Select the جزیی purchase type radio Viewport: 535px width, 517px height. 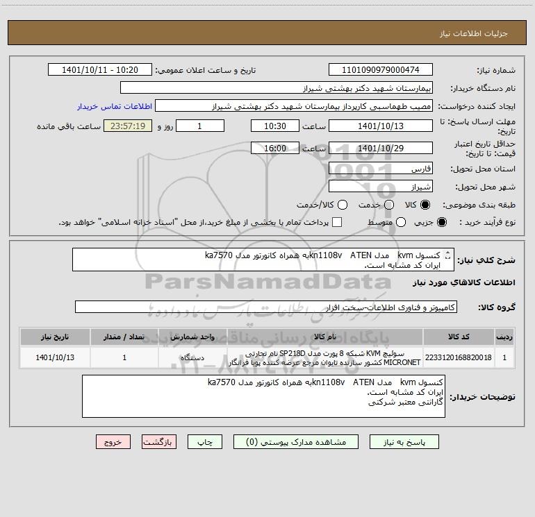coord(442,222)
